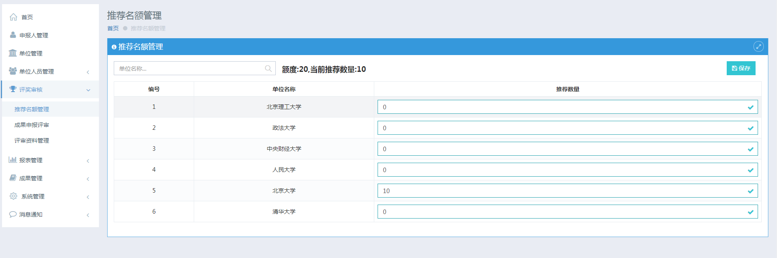Click the bar chart icon beside 报表管理
The width and height of the screenshot is (777, 258).
(13, 160)
